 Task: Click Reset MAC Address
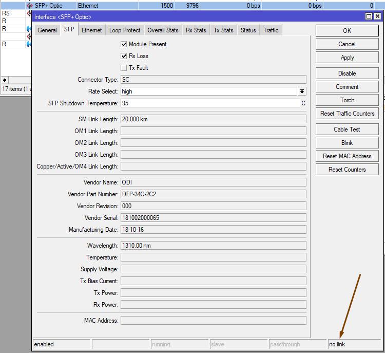pyautogui.click(x=347, y=156)
